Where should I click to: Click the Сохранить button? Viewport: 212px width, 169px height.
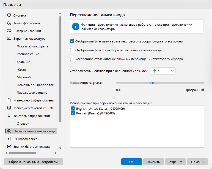tap(175, 162)
